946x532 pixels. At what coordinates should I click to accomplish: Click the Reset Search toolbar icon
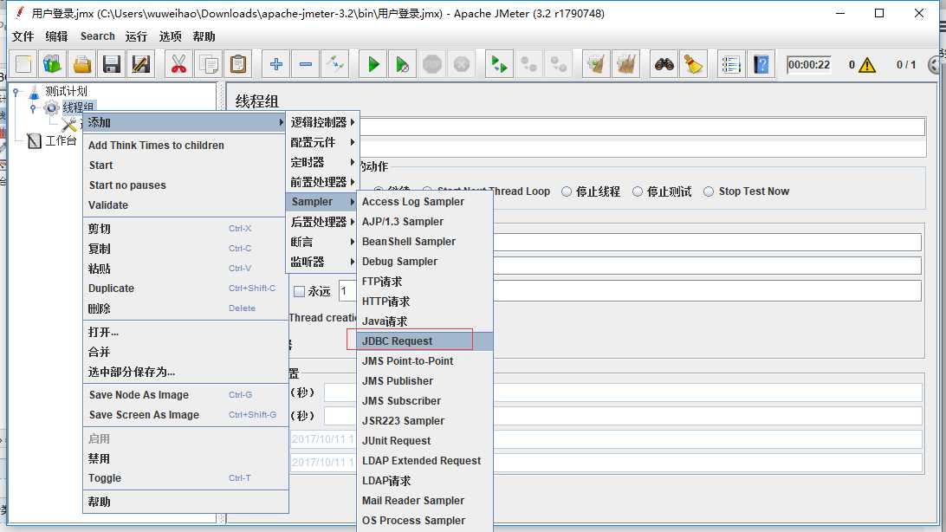click(694, 64)
